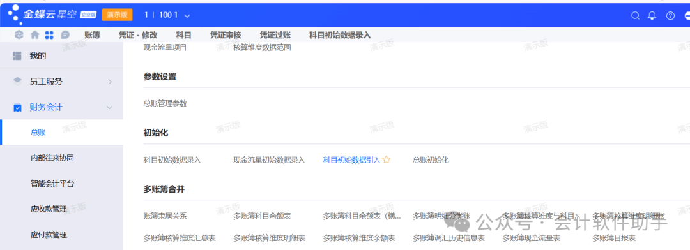The width and height of the screenshot is (690, 250).
Task: Open 总账管理参数 settings link
Action: point(165,104)
